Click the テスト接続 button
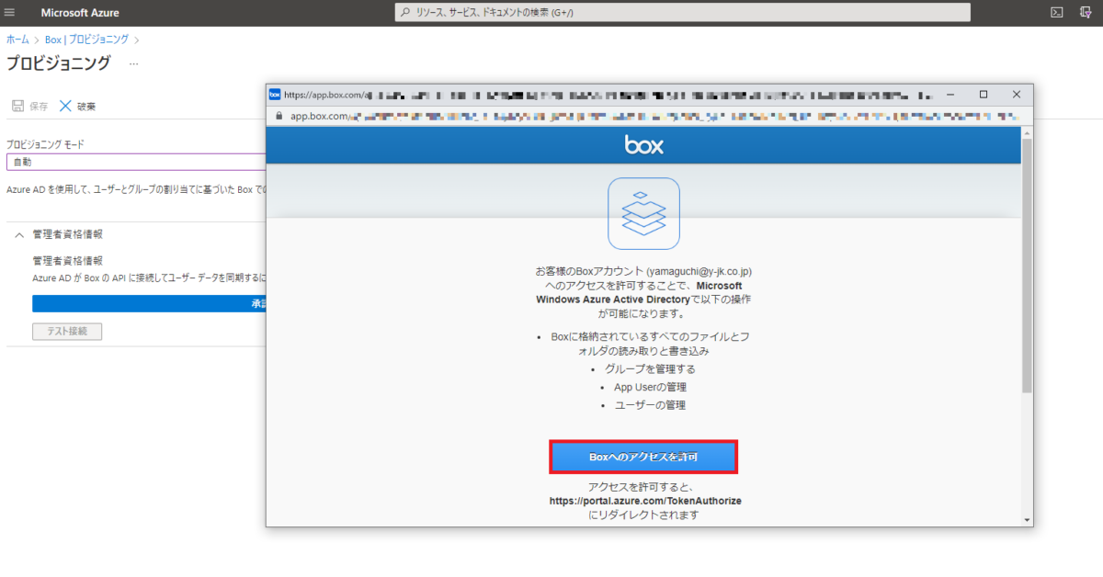This screenshot has width=1103, height=577. (66, 330)
